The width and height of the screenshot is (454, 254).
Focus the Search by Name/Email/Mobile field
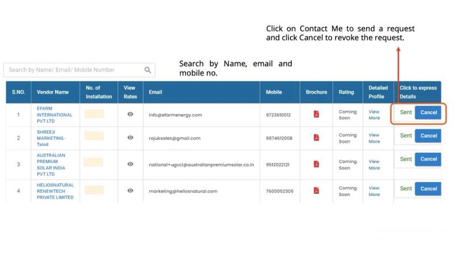click(x=79, y=70)
